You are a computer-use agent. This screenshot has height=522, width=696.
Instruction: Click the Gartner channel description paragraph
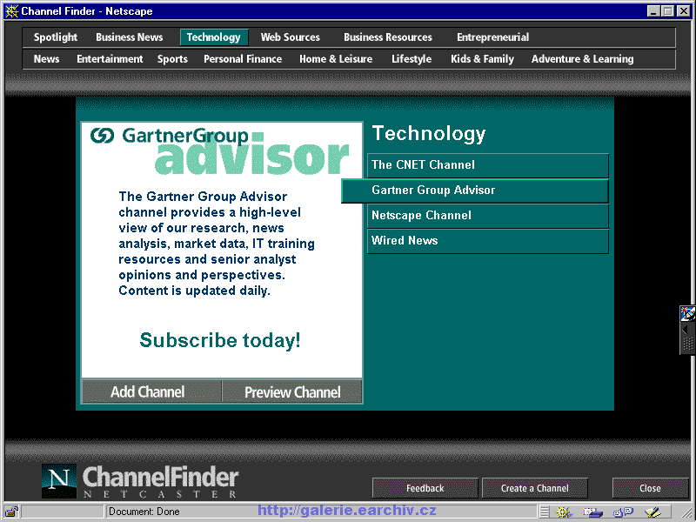point(217,244)
